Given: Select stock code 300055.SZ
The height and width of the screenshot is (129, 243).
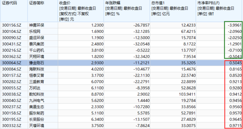Looking at the screenshot, I should click(12, 88).
